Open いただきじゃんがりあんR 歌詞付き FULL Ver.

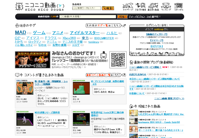161,114
